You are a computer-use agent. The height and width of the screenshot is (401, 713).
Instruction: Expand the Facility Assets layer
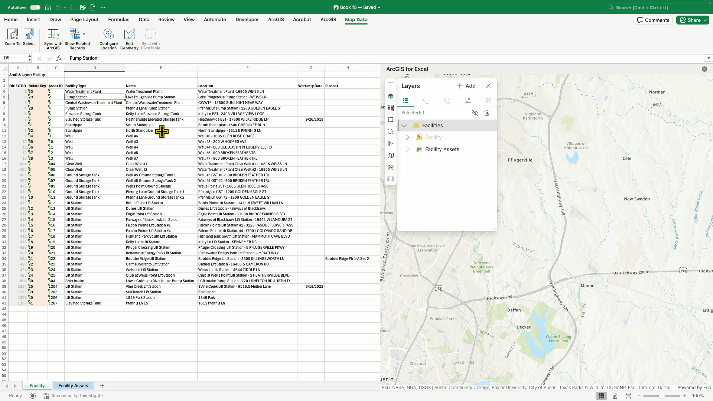(x=407, y=149)
